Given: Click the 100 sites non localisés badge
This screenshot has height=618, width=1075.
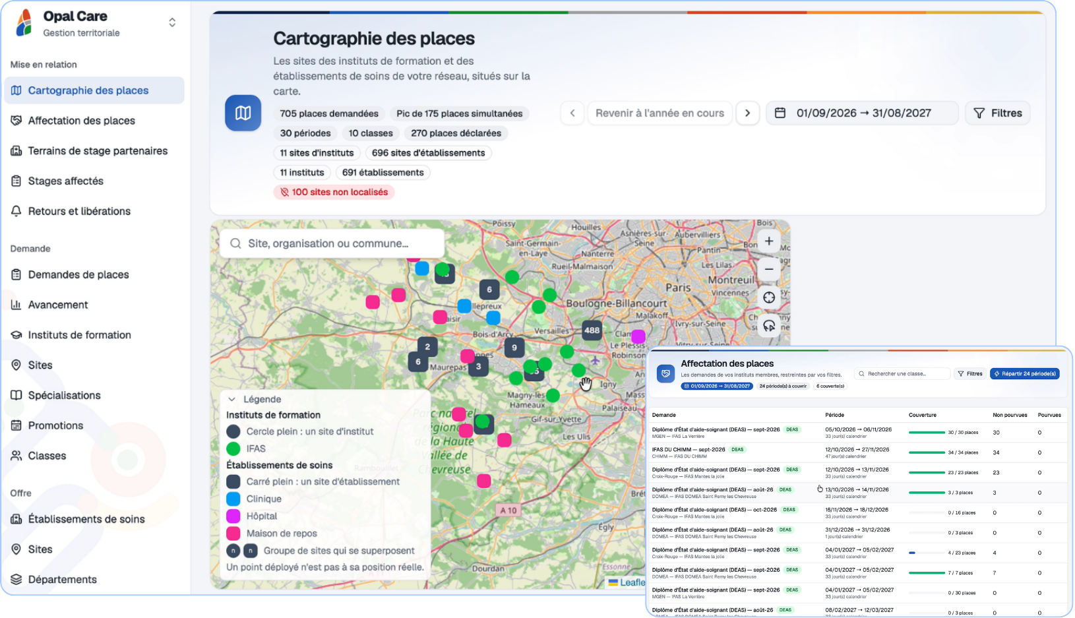Looking at the screenshot, I should [x=334, y=192].
